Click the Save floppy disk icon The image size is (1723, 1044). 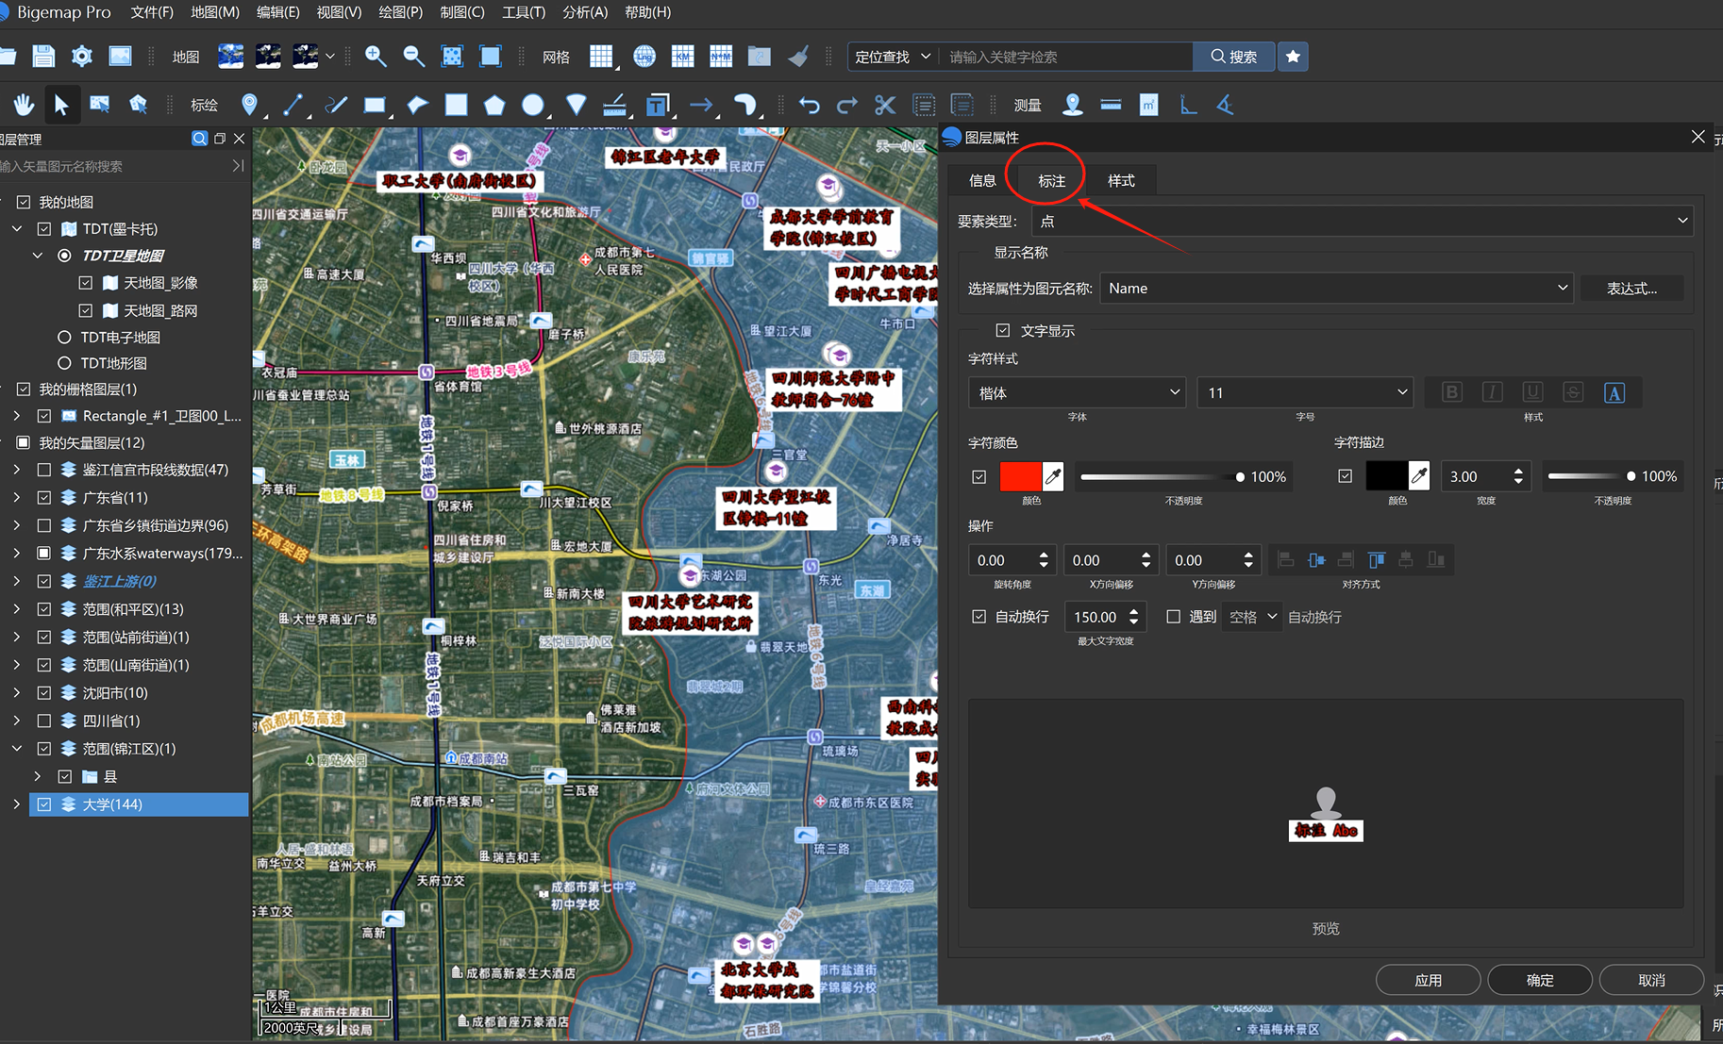pos(43,56)
